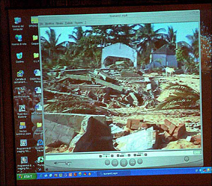The width and height of the screenshot is (212, 186).
Task: Adjust the QuickTime volume slider
Action: point(65,163)
